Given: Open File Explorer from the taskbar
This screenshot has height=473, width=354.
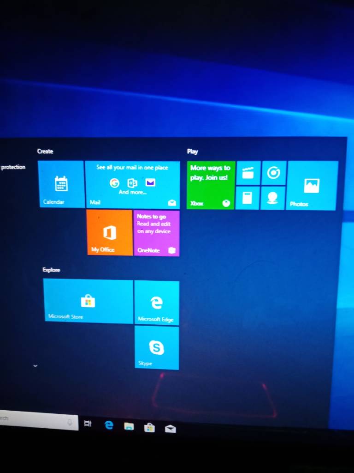Looking at the screenshot, I should [129, 426].
